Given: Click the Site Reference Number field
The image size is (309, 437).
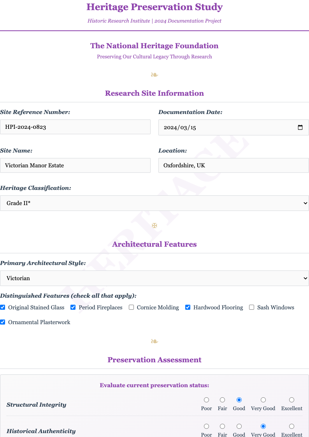Looking at the screenshot, I should pyautogui.click(x=75, y=127).
